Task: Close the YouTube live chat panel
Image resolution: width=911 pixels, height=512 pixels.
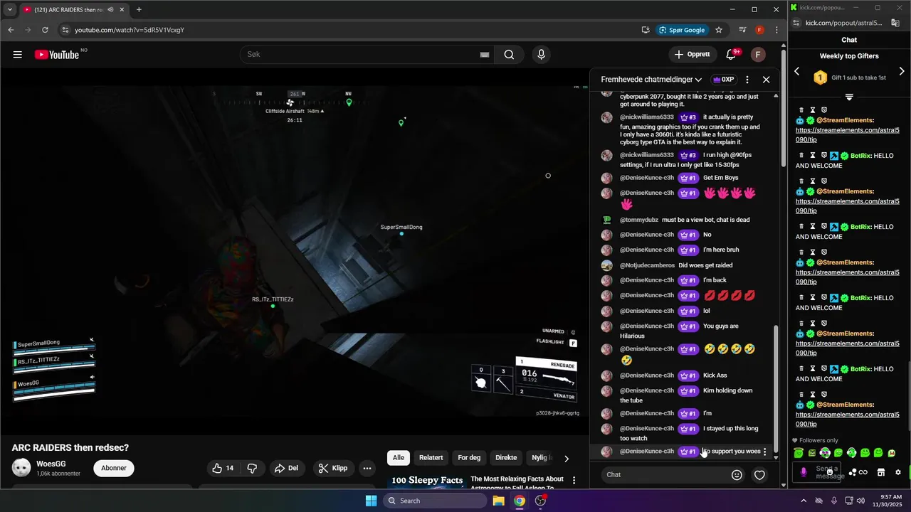Action: coord(766,80)
